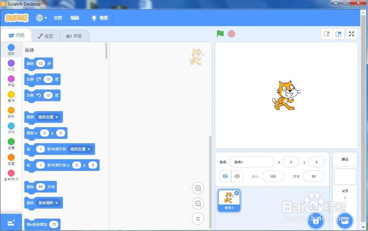Select the 变量 block category
Image resolution: width=368 pixels, height=231 pixels.
point(11,159)
